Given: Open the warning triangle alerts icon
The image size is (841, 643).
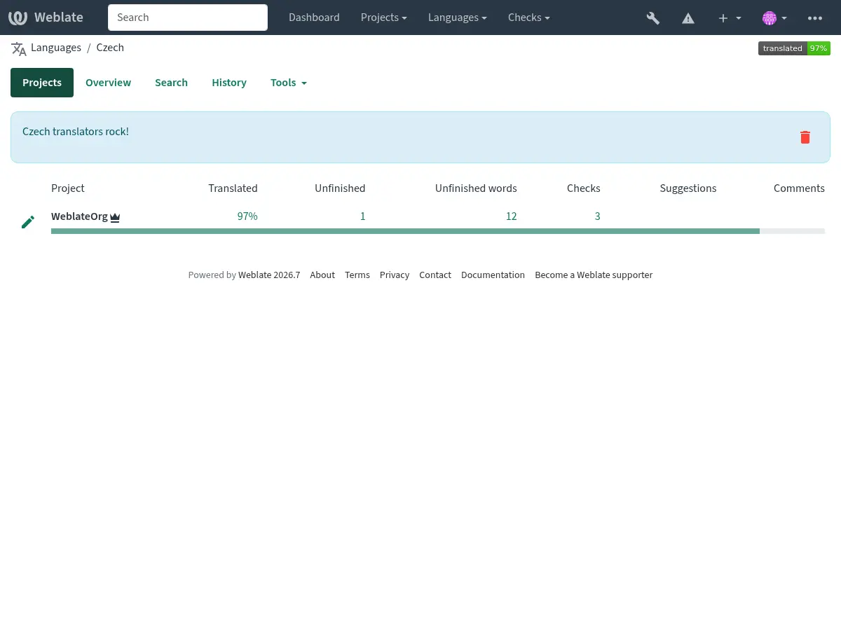Looking at the screenshot, I should (x=688, y=18).
